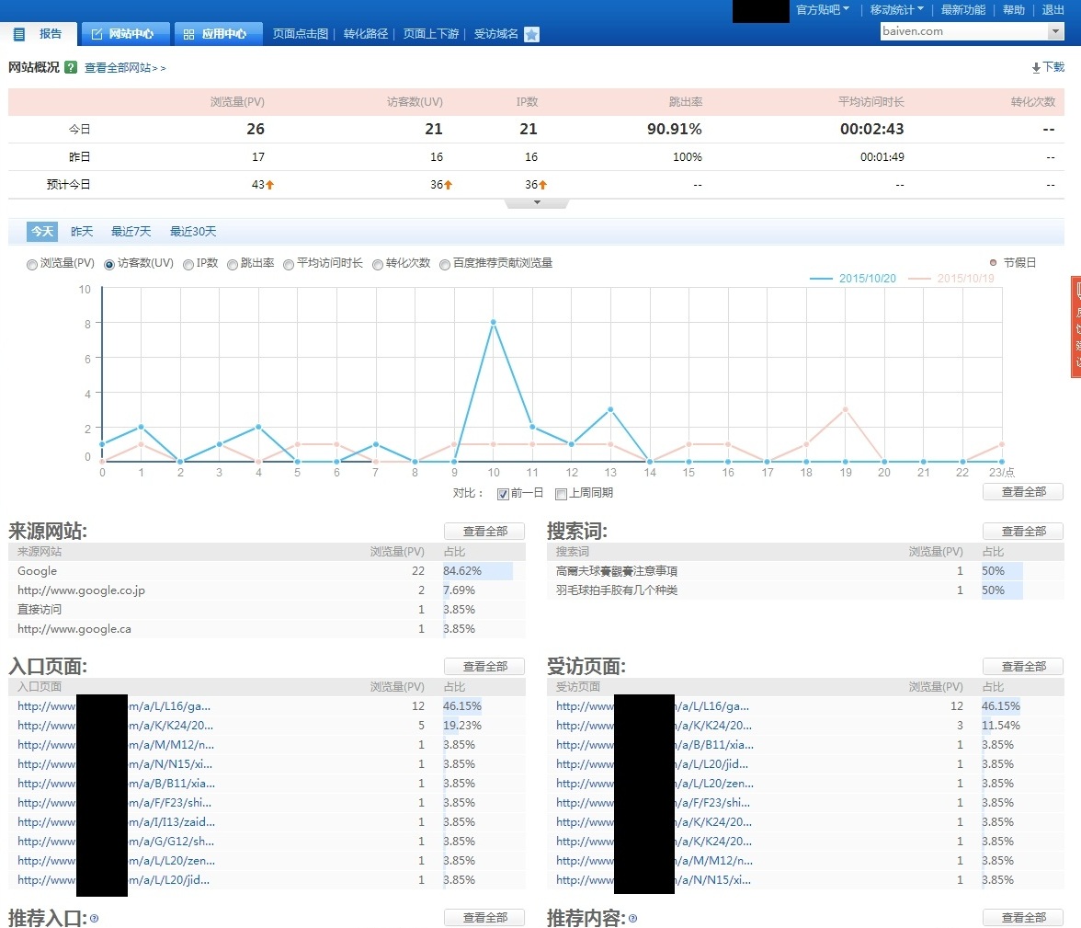Screen dimensions: 1081x928
Task: Click the green help icon next to 网站概况
Action: 71,67
